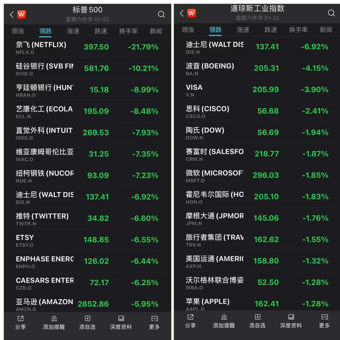Open the VISA stock row
Viewport: 340px width, 340px height.
[x=257, y=89]
